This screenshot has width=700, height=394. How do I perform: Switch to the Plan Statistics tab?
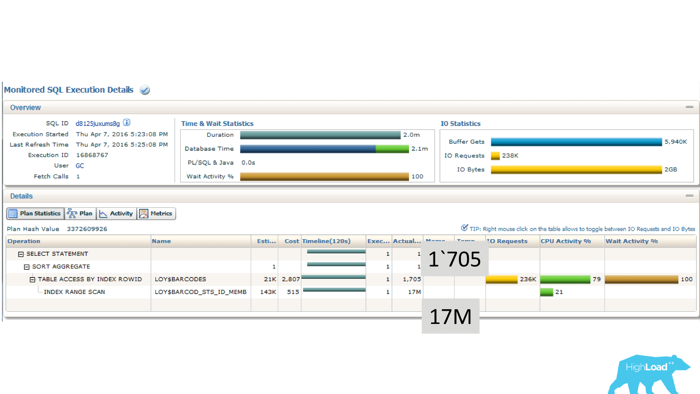tap(35, 214)
